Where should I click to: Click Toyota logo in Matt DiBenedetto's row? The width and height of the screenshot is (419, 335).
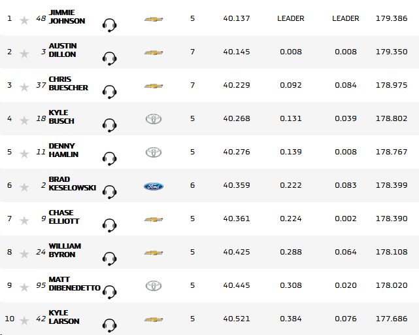coord(154,286)
